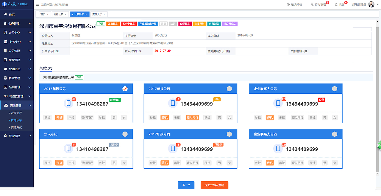This screenshot has width=381, height=196.
Task: Click the 超级管理员 avatar
Action: pos(371,4)
